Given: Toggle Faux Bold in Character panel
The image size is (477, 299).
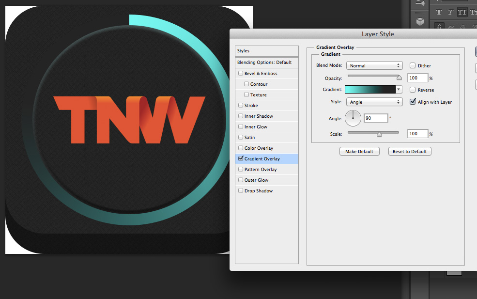Looking at the screenshot, I should (439, 12).
